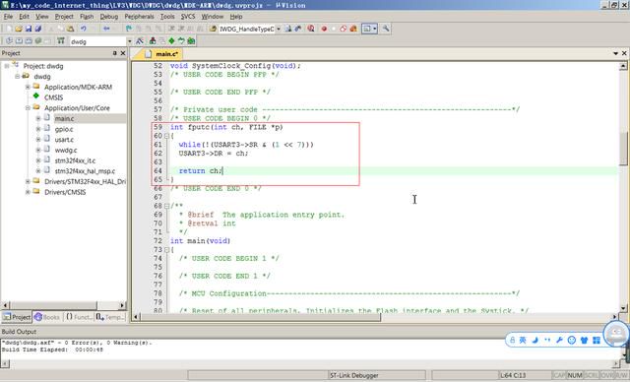Select stm32f4xx_it.c in the project tree
630x382 pixels.
click(x=75, y=160)
